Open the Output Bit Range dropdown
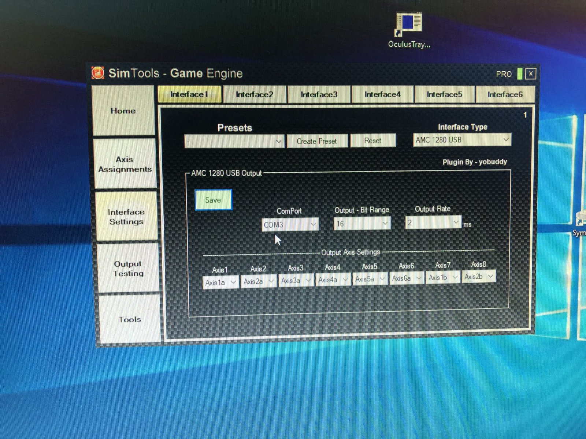Image resolution: width=586 pixels, height=439 pixels. 362,223
